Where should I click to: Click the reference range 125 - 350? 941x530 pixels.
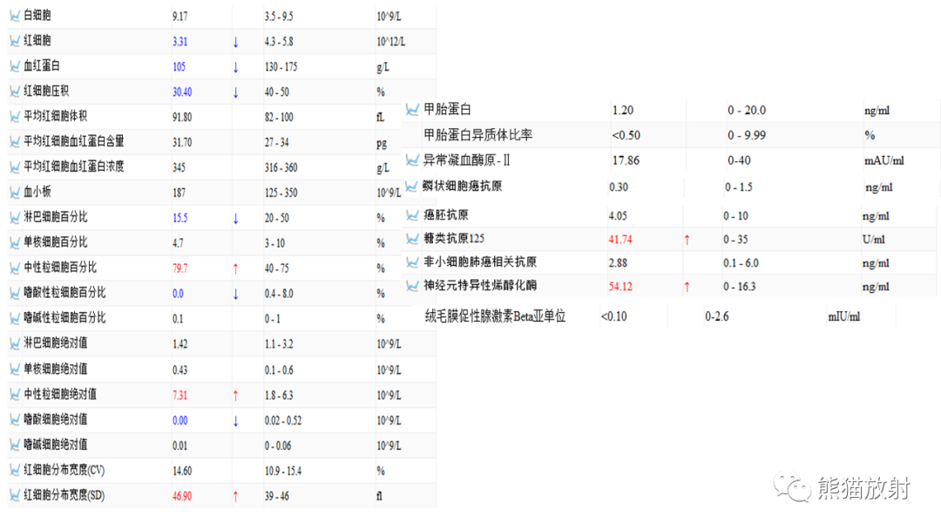[x=281, y=193]
